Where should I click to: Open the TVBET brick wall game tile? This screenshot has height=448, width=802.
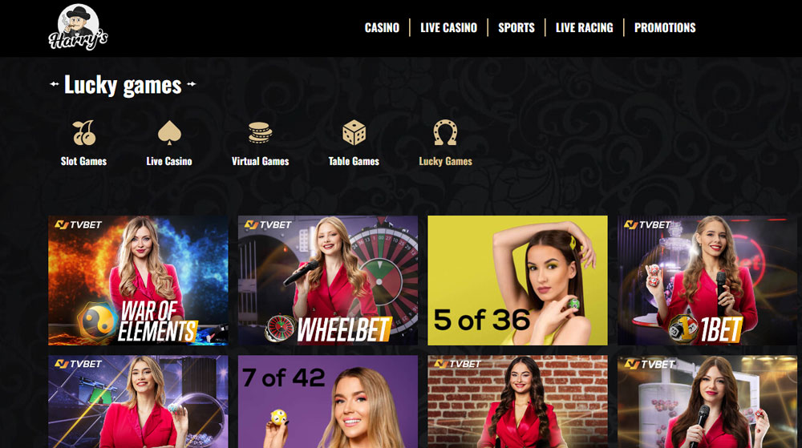click(517, 402)
